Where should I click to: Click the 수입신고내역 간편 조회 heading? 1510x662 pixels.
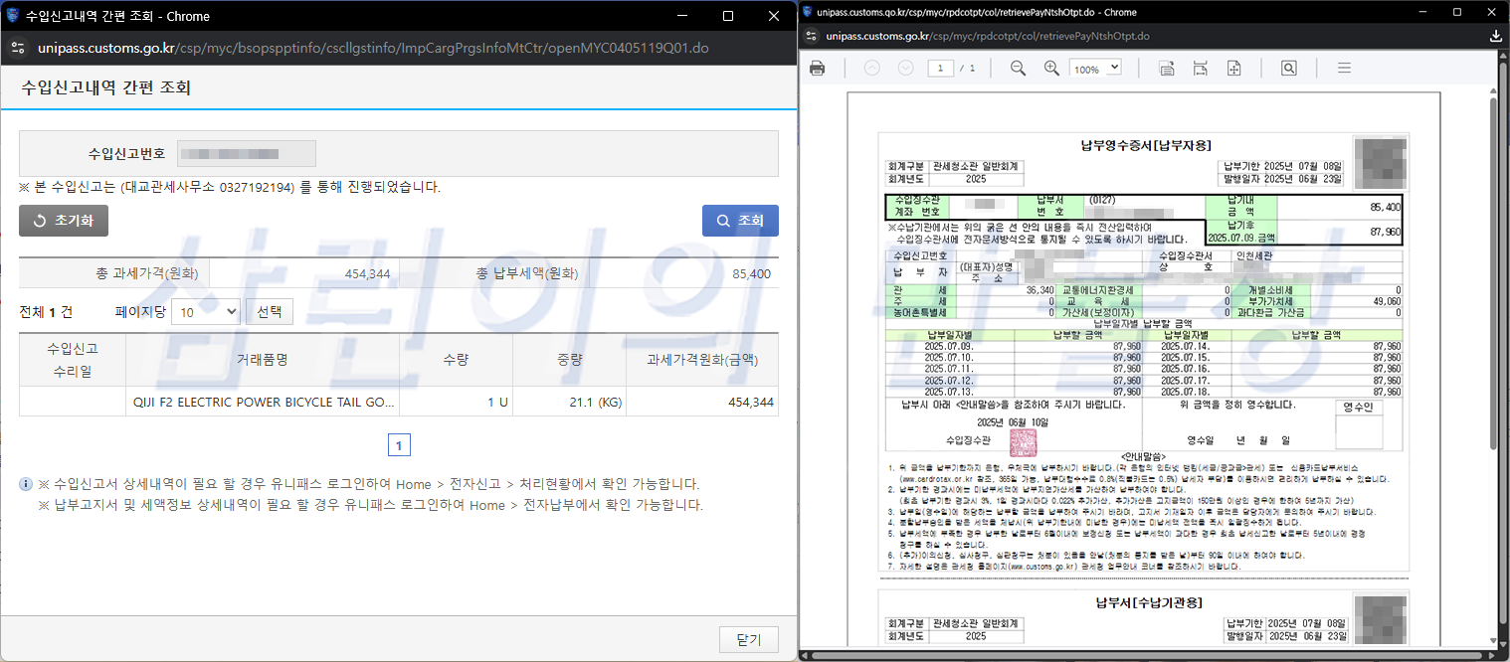point(105,87)
